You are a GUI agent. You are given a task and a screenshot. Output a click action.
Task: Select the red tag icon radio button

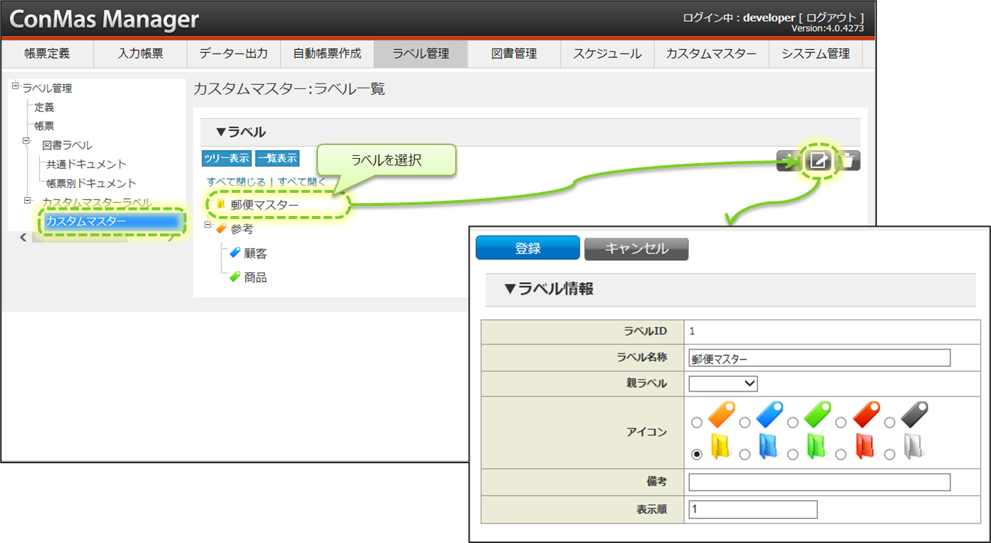pyautogui.click(x=841, y=422)
